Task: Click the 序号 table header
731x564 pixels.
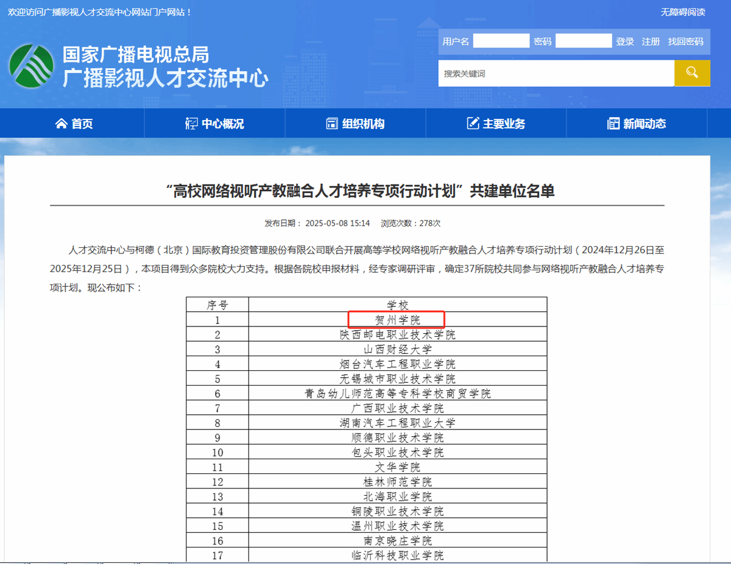Action: pos(217,305)
